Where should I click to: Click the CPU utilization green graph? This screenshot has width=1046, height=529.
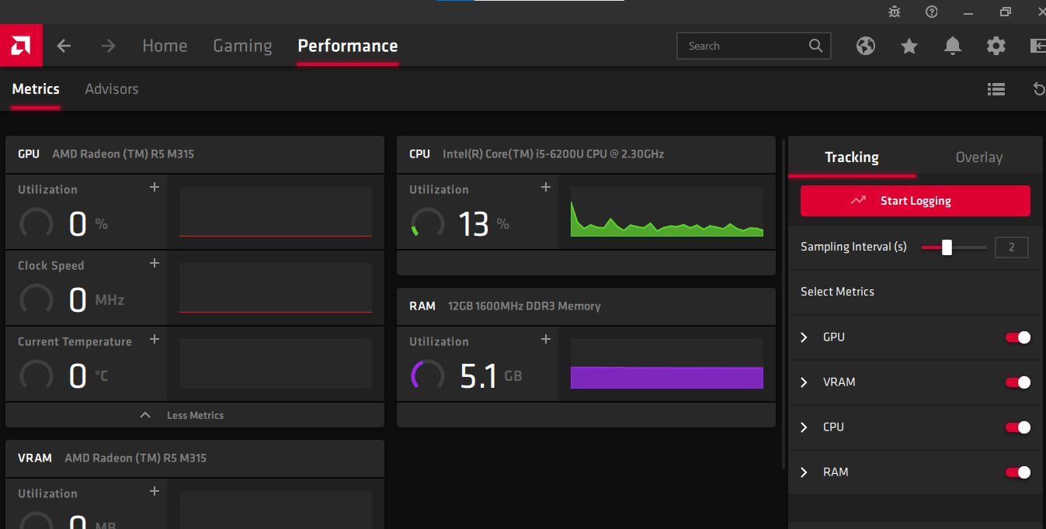pyautogui.click(x=667, y=212)
